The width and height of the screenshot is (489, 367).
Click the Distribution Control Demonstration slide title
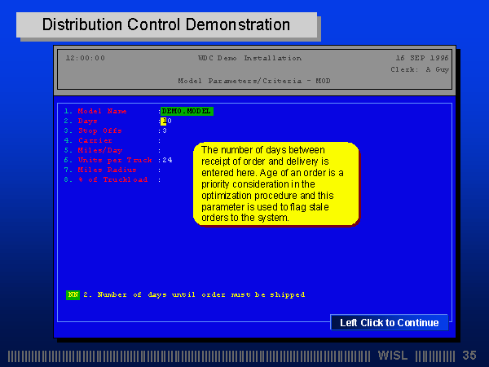(x=166, y=24)
